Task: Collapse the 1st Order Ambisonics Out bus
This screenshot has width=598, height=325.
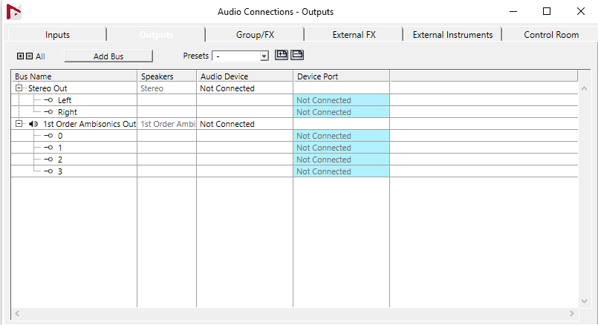Action: click(19, 124)
